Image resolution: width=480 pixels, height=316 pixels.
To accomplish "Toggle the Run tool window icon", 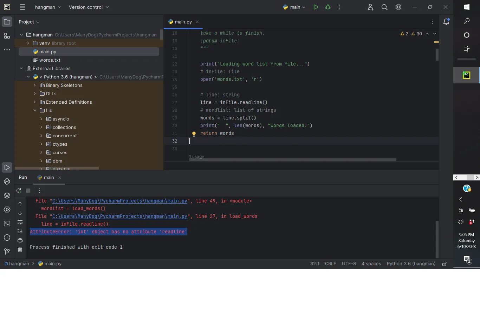I will pos(7,167).
